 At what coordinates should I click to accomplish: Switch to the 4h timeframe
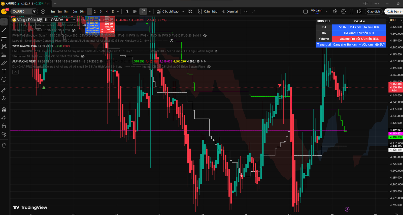pos(108,12)
